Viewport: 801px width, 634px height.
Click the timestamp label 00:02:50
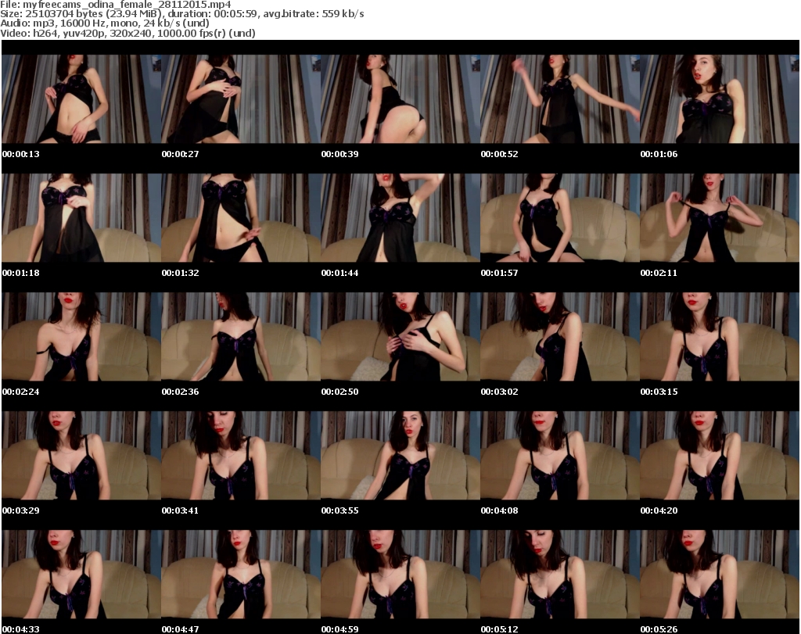click(x=339, y=392)
